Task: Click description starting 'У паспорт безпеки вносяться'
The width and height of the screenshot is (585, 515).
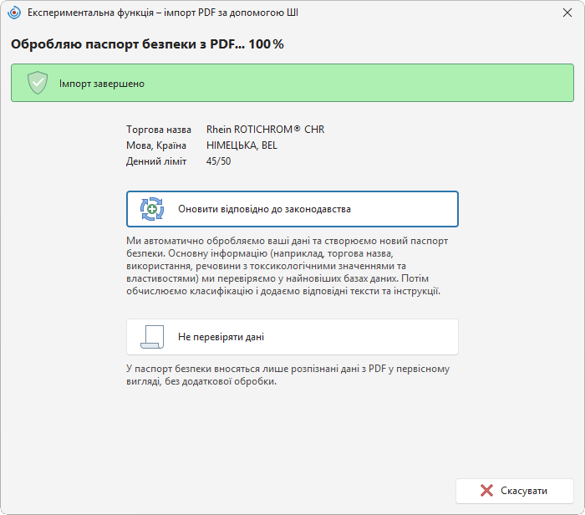Action: [x=287, y=375]
